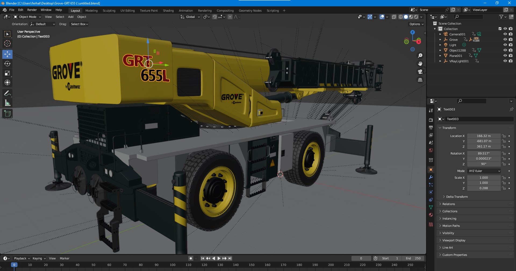Expand the Delta Transform panel

[x=457, y=197]
